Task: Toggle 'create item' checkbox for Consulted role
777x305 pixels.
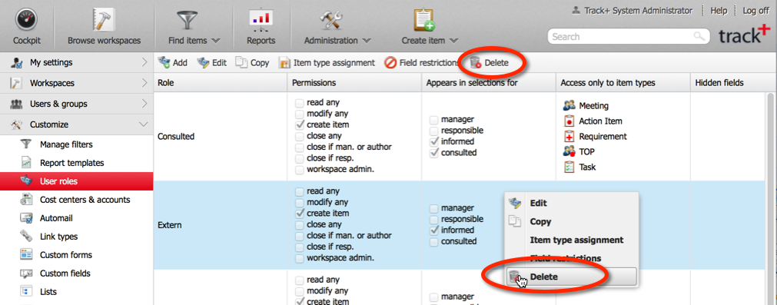Action: [x=299, y=124]
